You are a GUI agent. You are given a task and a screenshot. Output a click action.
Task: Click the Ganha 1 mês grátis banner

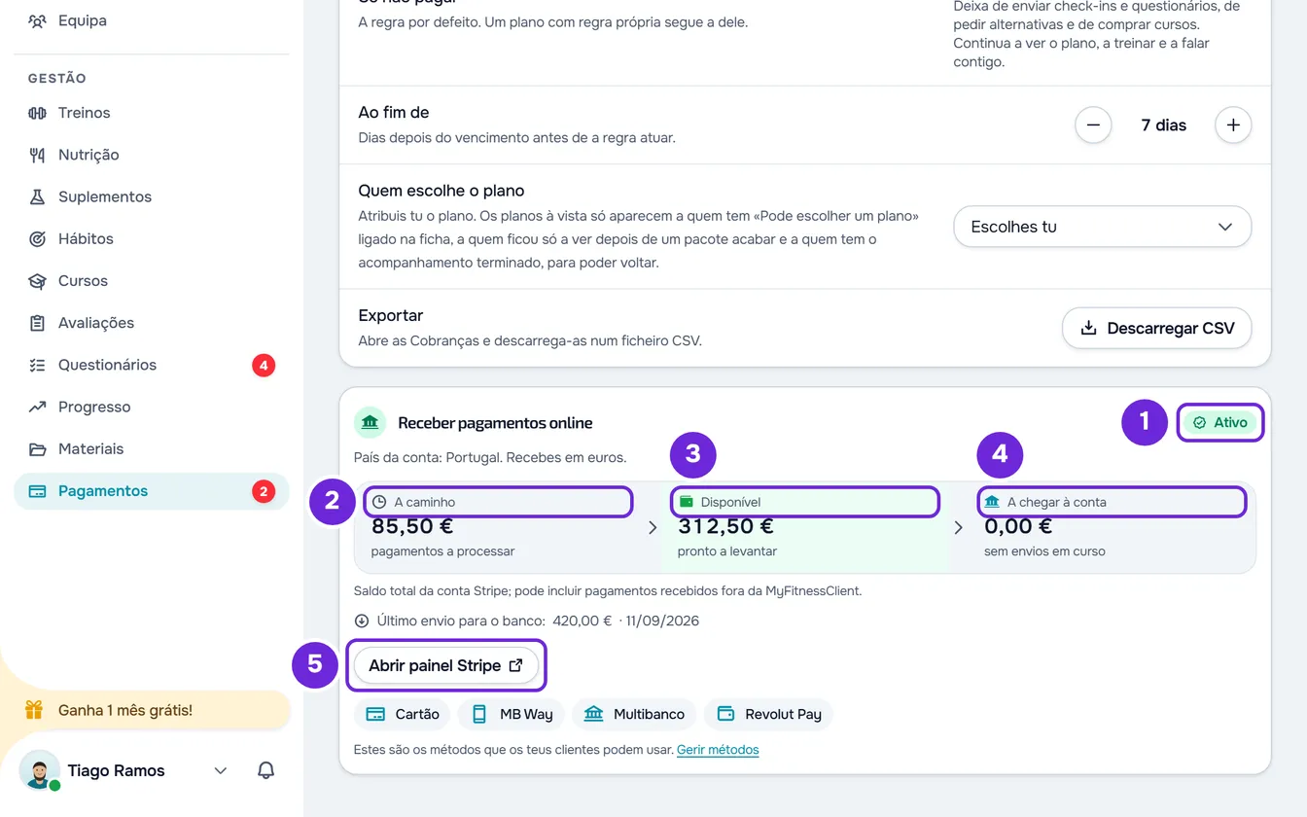pyautogui.click(x=151, y=710)
